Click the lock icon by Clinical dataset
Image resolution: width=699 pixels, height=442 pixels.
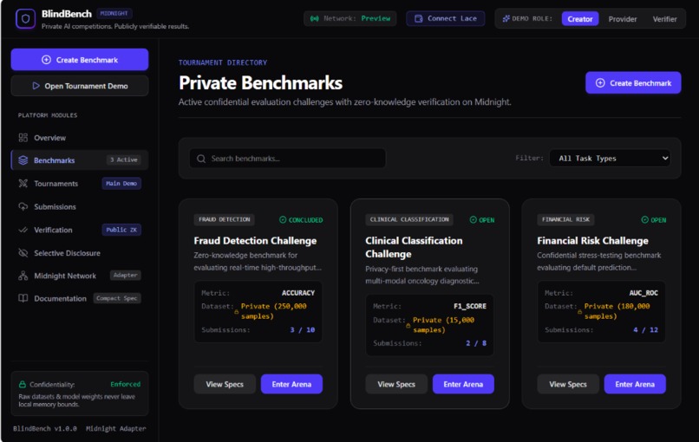tap(408, 326)
